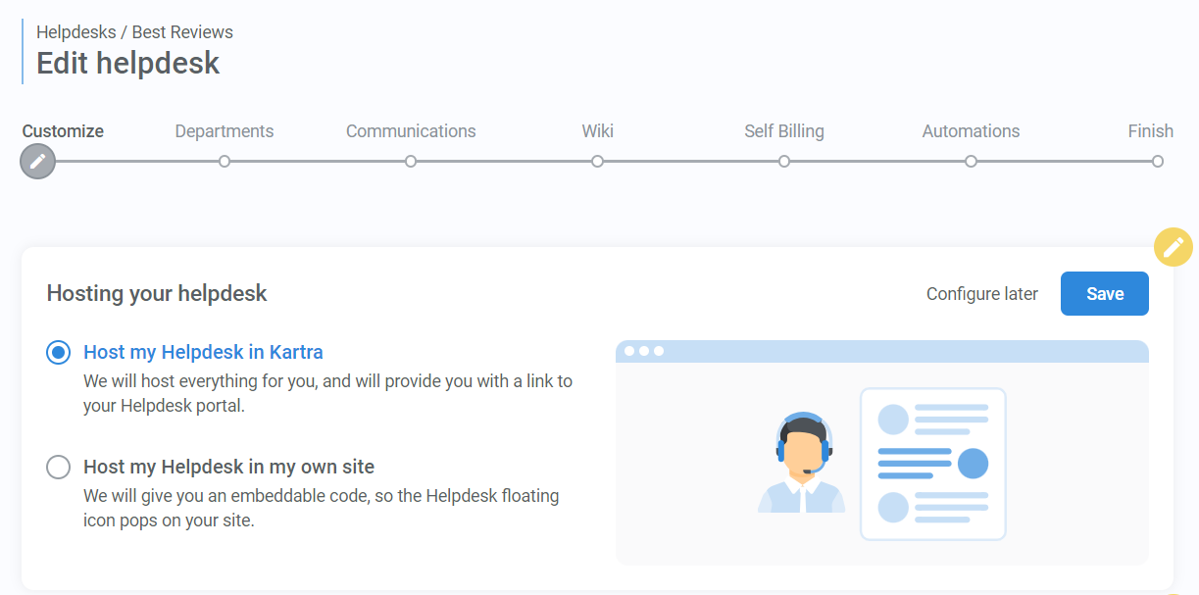Click the pencil icon below the Customize step

click(37, 161)
